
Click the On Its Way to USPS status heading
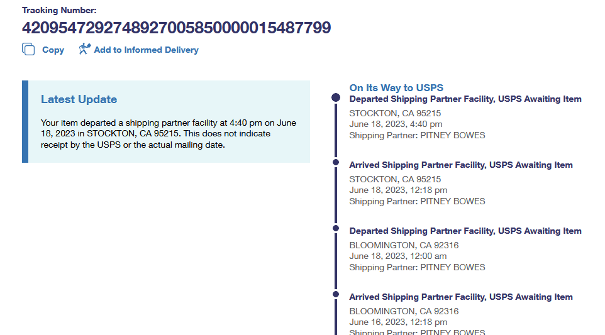[396, 88]
